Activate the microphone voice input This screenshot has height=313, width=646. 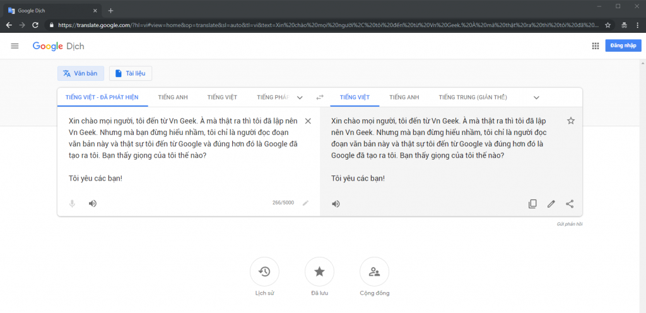point(72,203)
